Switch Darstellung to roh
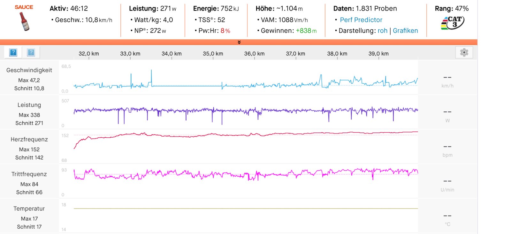 382,31
